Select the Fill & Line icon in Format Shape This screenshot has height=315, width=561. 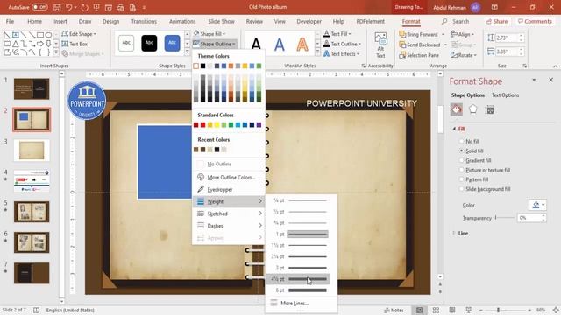[457, 109]
